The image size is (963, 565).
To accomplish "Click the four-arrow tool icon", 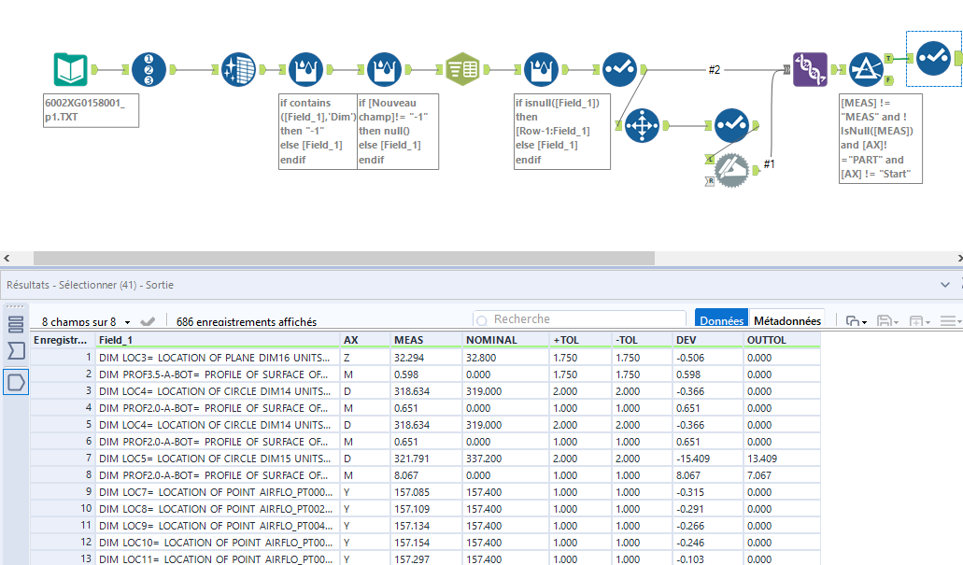I will click(x=643, y=125).
